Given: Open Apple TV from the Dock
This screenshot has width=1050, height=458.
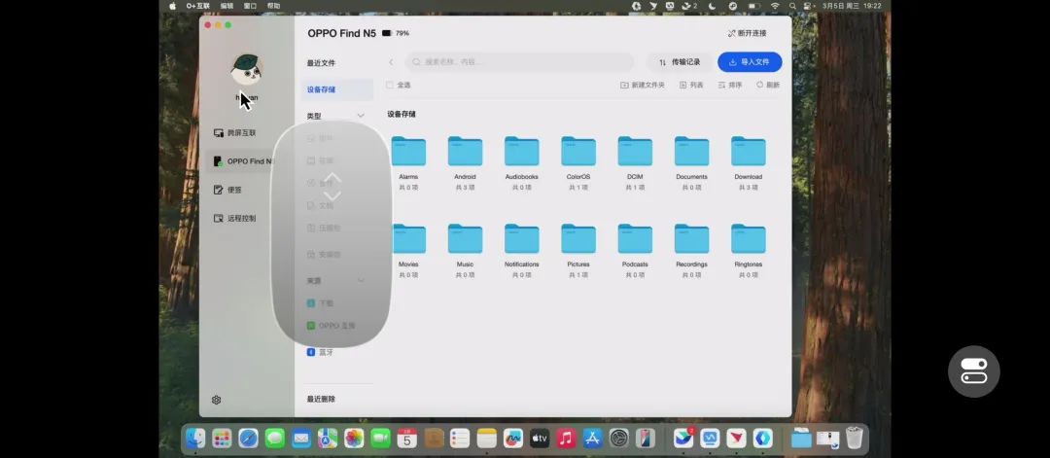Looking at the screenshot, I should click(x=540, y=439).
